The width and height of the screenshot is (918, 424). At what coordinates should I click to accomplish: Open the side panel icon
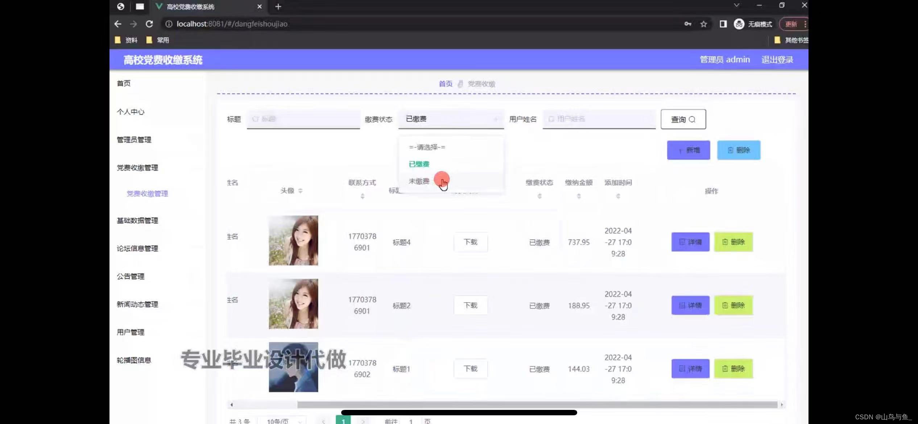(x=723, y=24)
